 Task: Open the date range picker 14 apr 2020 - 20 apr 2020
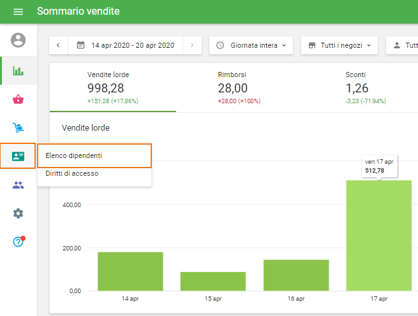(x=125, y=45)
